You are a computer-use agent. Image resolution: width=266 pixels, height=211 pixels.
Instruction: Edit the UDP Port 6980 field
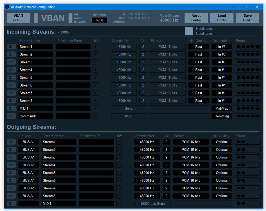coord(99,20)
